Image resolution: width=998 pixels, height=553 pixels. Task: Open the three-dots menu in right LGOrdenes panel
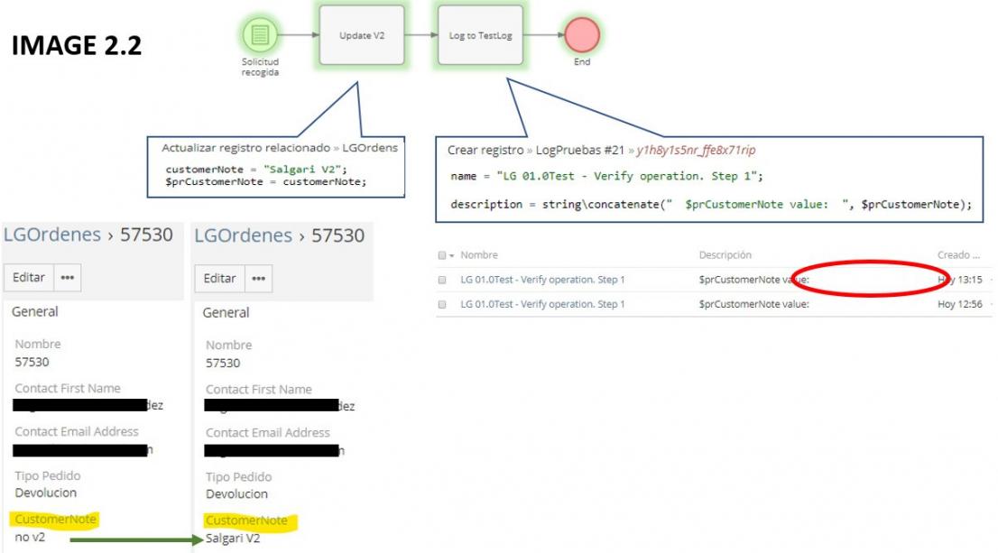[258, 279]
